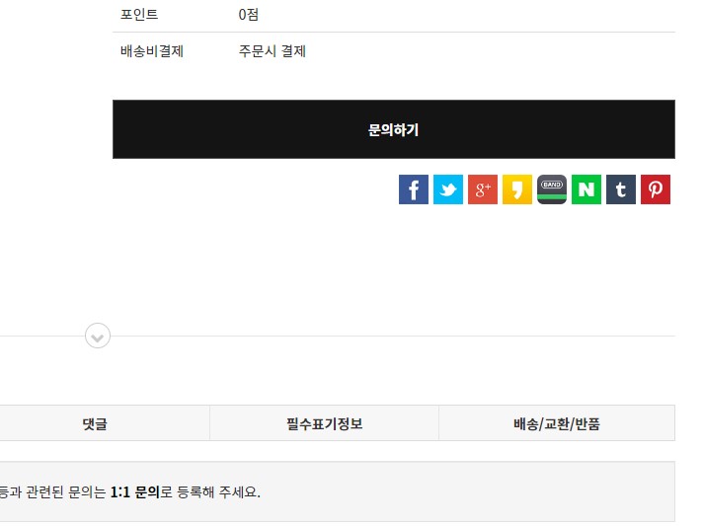Screen dimensions: 703x526
Task: Select the 배송/교환/반품 tab
Action: pos(557,423)
